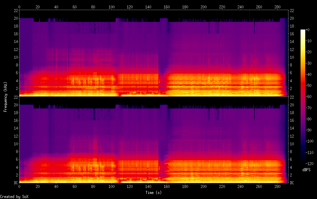Select the "-60" value on the dBFS scale
The image size is (317, 199).
pos(309,97)
